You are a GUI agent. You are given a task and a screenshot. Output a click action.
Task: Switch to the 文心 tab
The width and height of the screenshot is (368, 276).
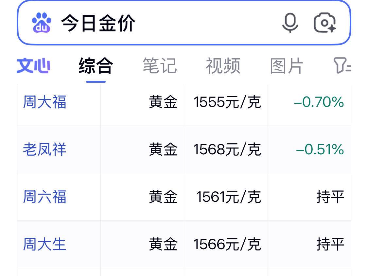[x=33, y=66]
